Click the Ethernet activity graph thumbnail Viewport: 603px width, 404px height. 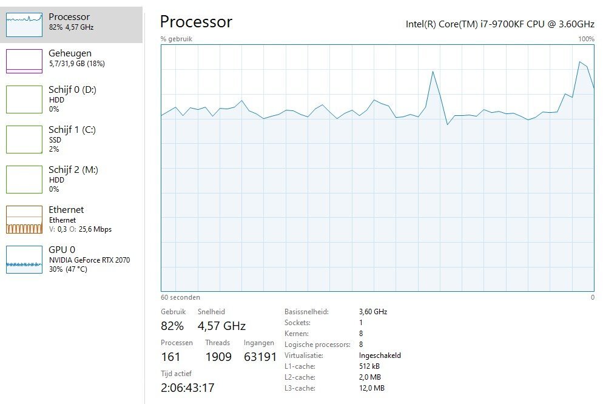24,220
